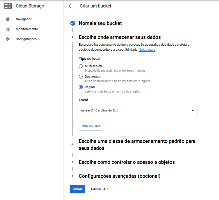
Task: Expand Configurações avançadas (opcional) section
Action: (x=119, y=176)
